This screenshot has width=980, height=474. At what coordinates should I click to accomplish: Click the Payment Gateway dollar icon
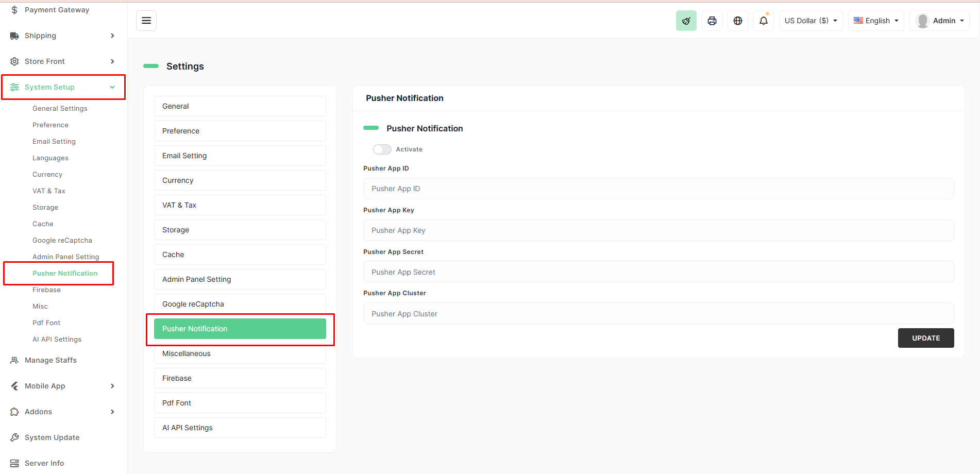14,10
